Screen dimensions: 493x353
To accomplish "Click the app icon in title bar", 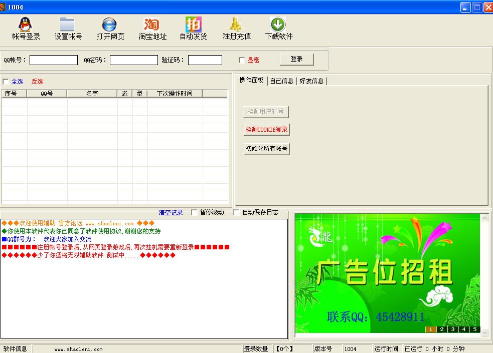I will pos(3,7).
